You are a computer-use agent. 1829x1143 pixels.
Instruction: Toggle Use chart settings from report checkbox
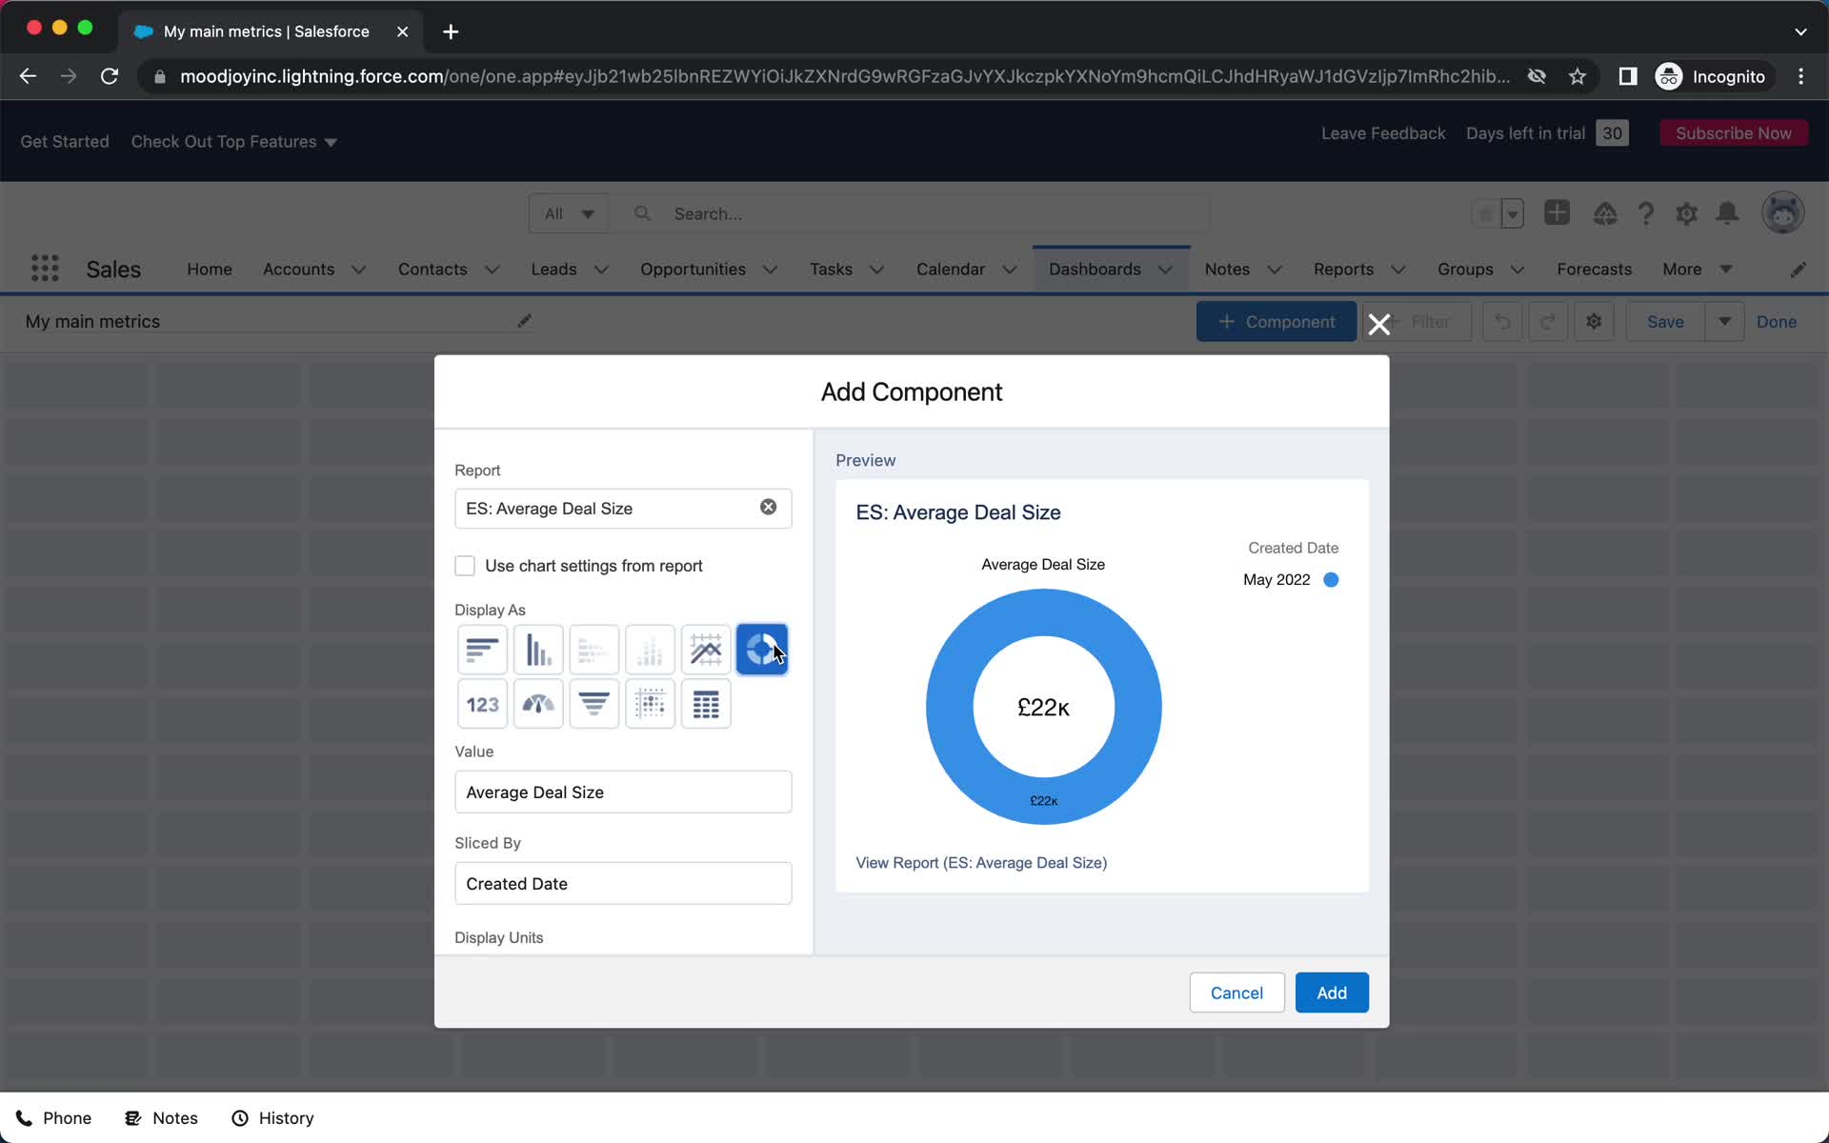coord(464,565)
